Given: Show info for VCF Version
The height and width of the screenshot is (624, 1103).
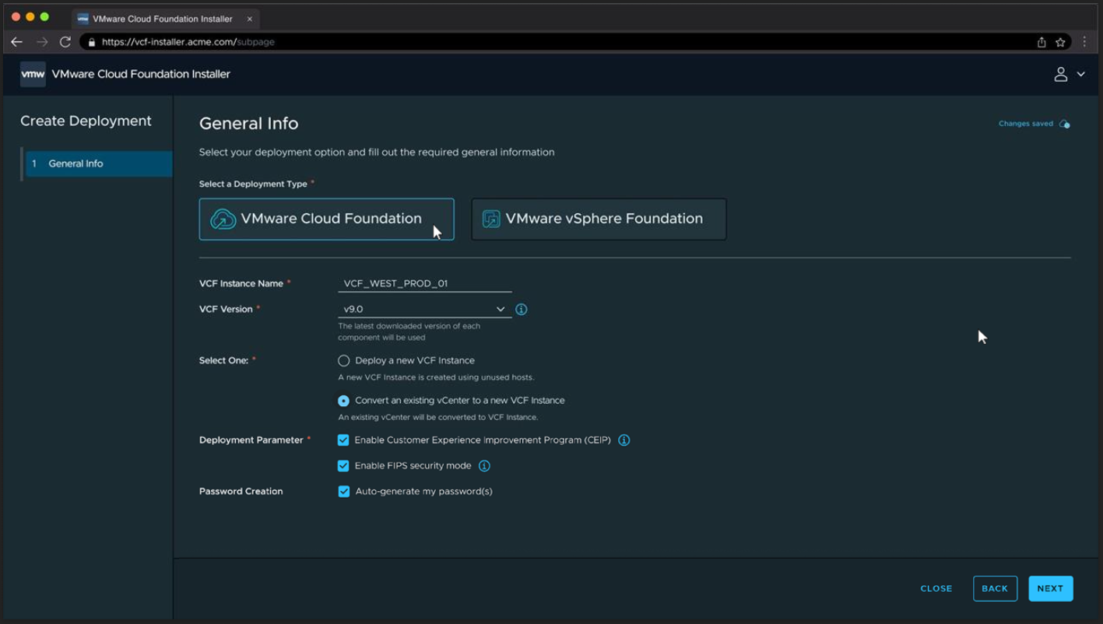Looking at the screenshot, I should (x=522, y=310).
